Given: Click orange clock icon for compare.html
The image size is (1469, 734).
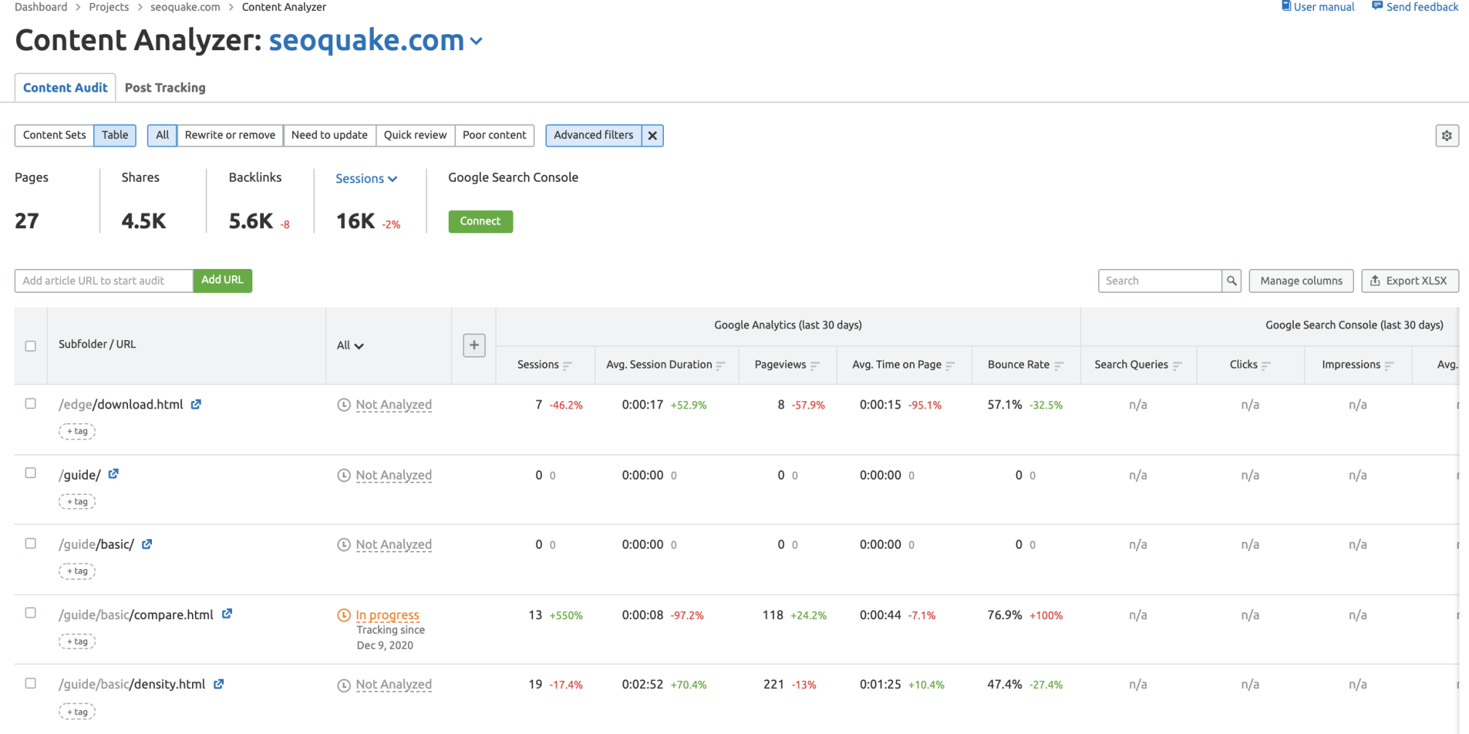Looking at the screenshot, I should pyautogui.click(x=344, y=615).
